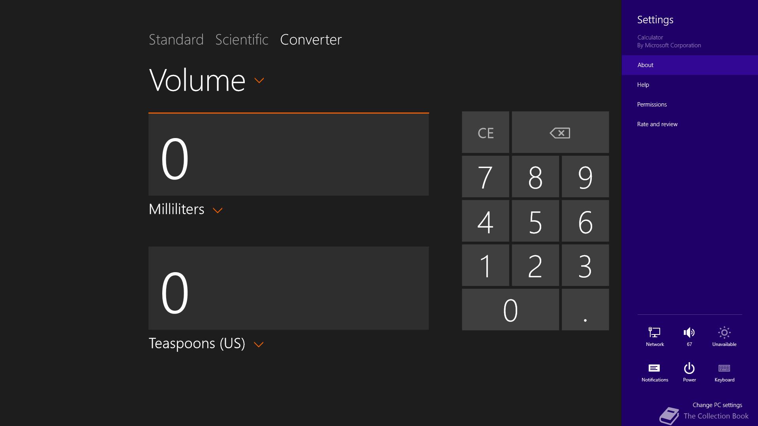Image resolution: width=758 pixels, height=426 pixels.
Task: Open the Keyboard icon
Action: pyautogui.click(x=724, y=372)
